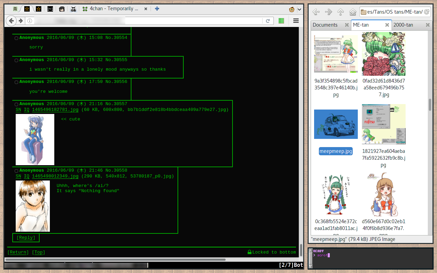Image resolution: width=437 pixels, height=273 pixels.
Task: Navigate up to parent folder
Action: 340,12
